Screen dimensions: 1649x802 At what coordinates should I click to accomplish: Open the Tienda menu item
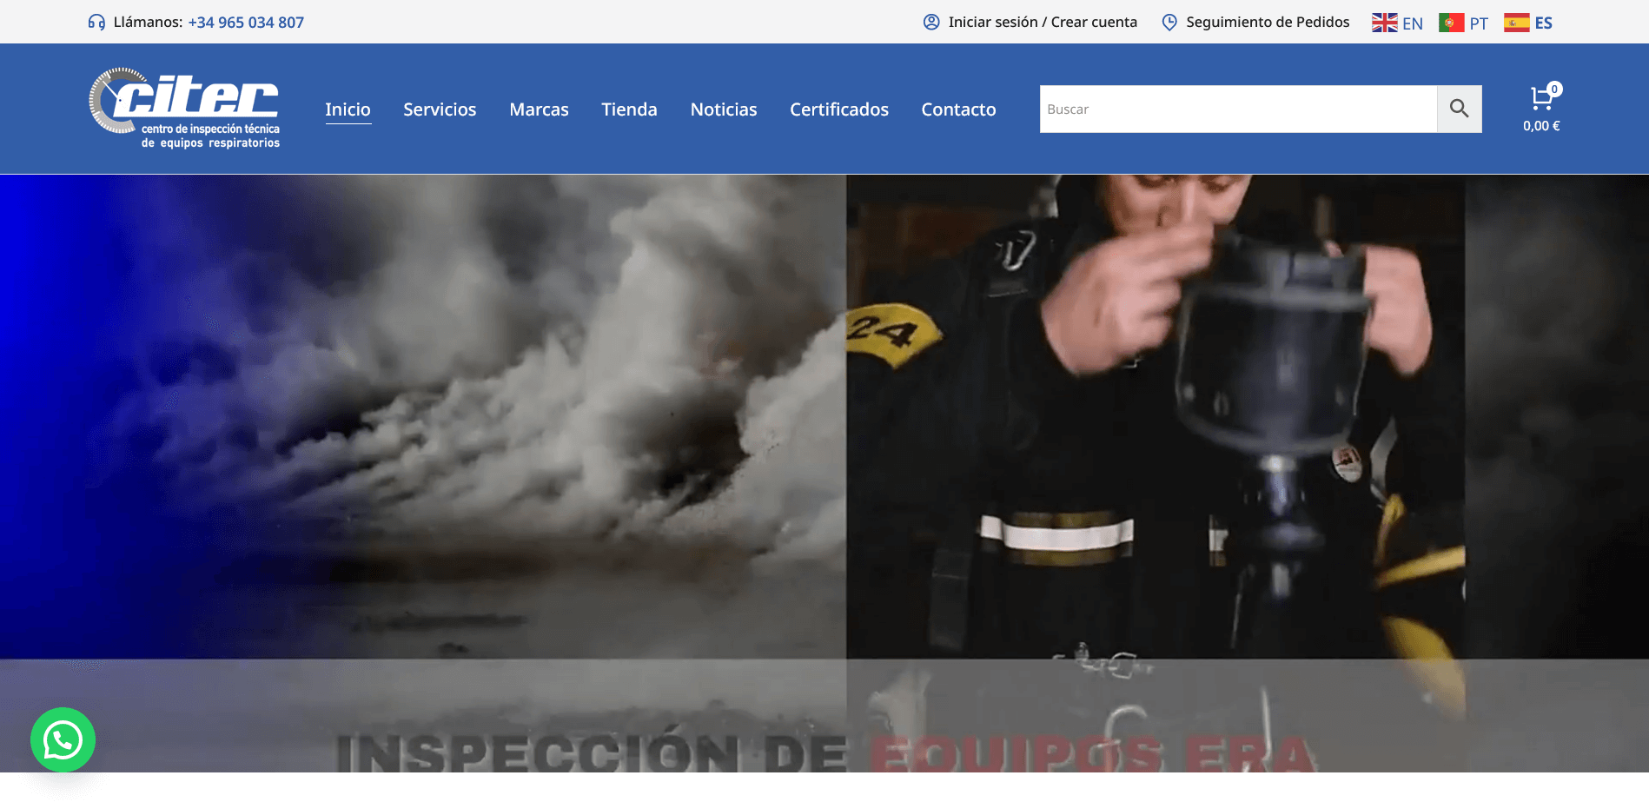(629, 109)
